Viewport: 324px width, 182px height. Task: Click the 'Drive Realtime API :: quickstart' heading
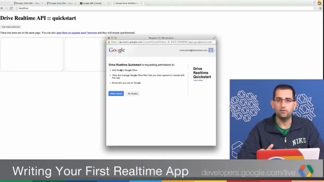[x=38, y=18]
